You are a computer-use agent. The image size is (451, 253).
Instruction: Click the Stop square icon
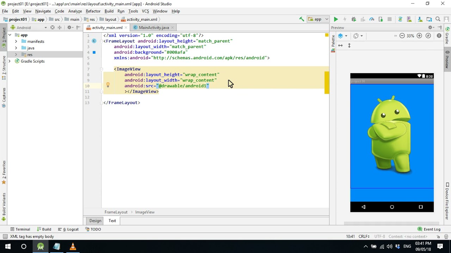pos(389,19)
